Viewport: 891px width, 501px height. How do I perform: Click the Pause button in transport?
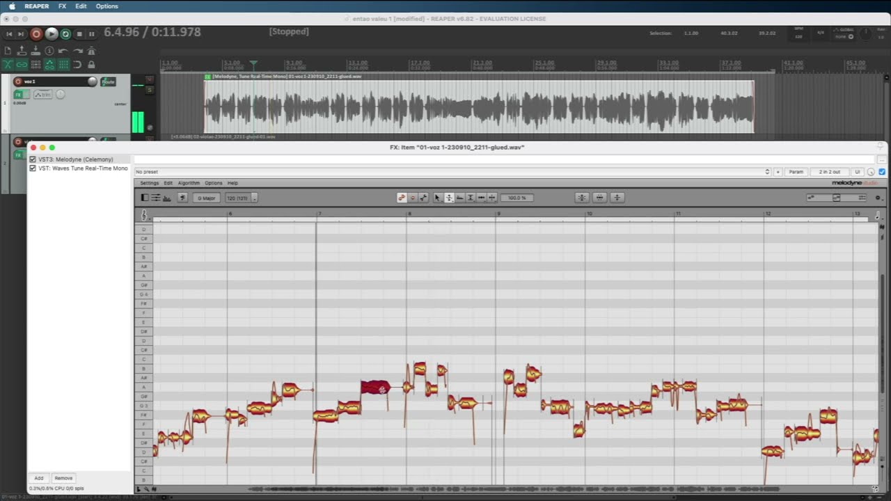(91, 34)
